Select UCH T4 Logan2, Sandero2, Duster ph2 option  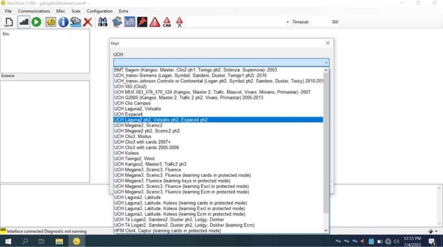click(x=218, y=220)
